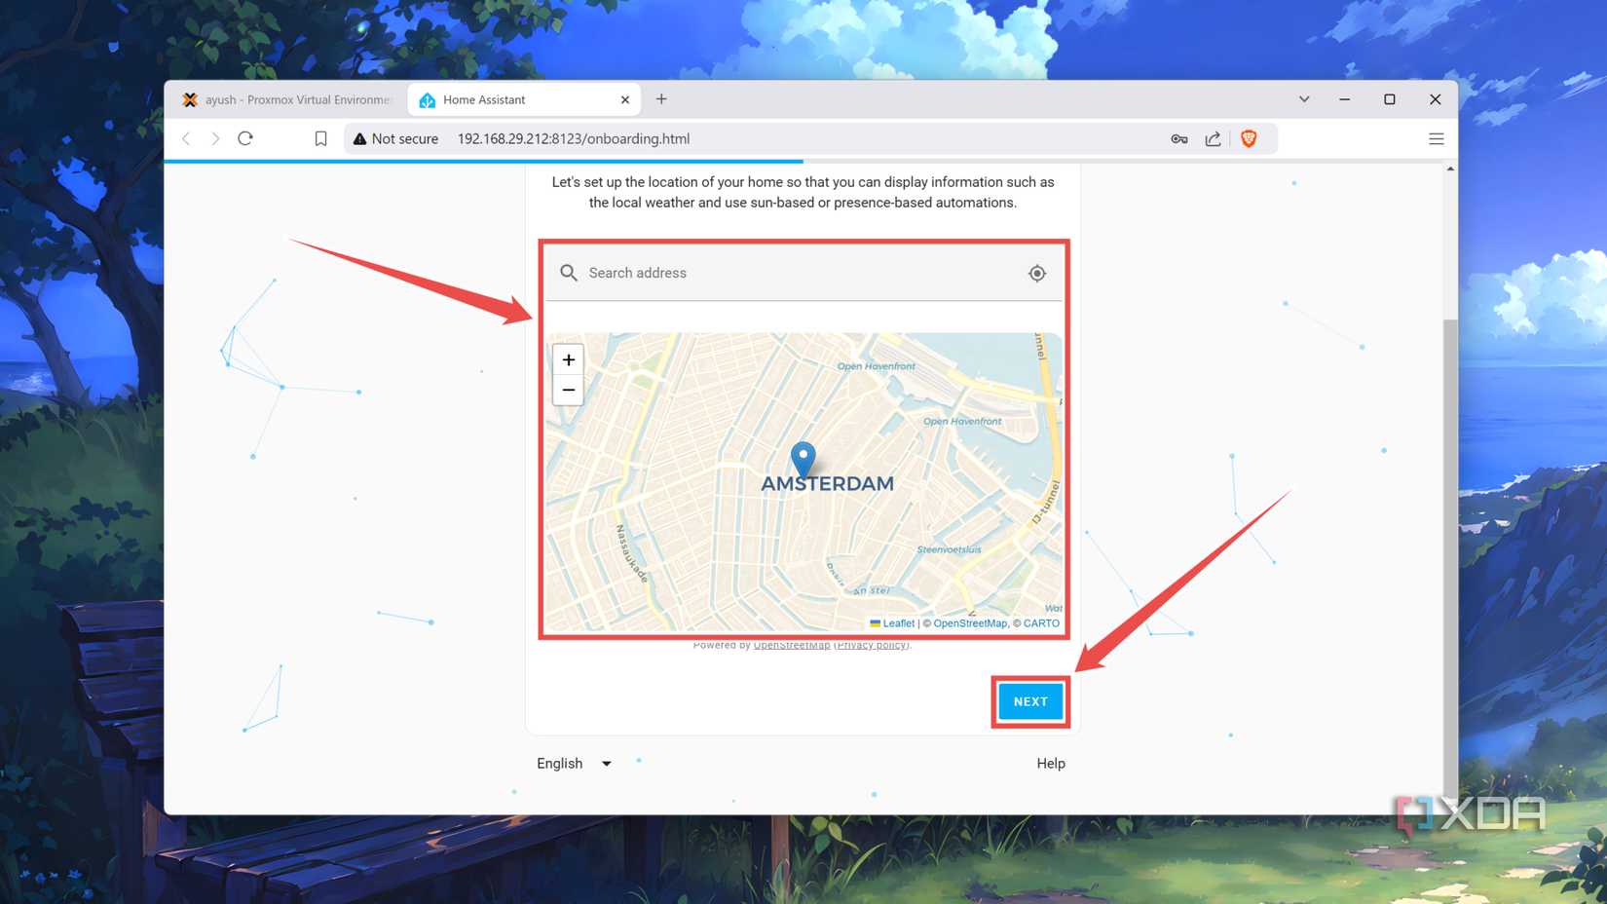Minimize the browser window
Image resolution: width=1607 pixels, height=904 pixels.
tap(1344, 99)
